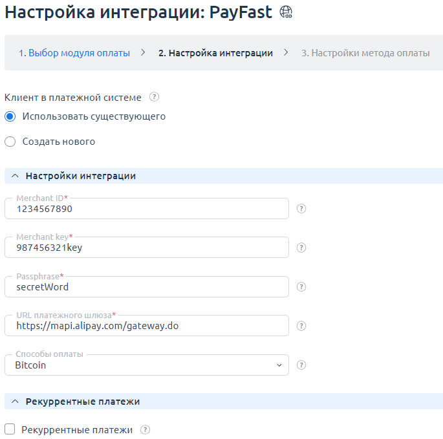Screen dimensions: 443x439
Task: Go to step '1. Выбор модуля оплаты'
Action: coord(74,53)
